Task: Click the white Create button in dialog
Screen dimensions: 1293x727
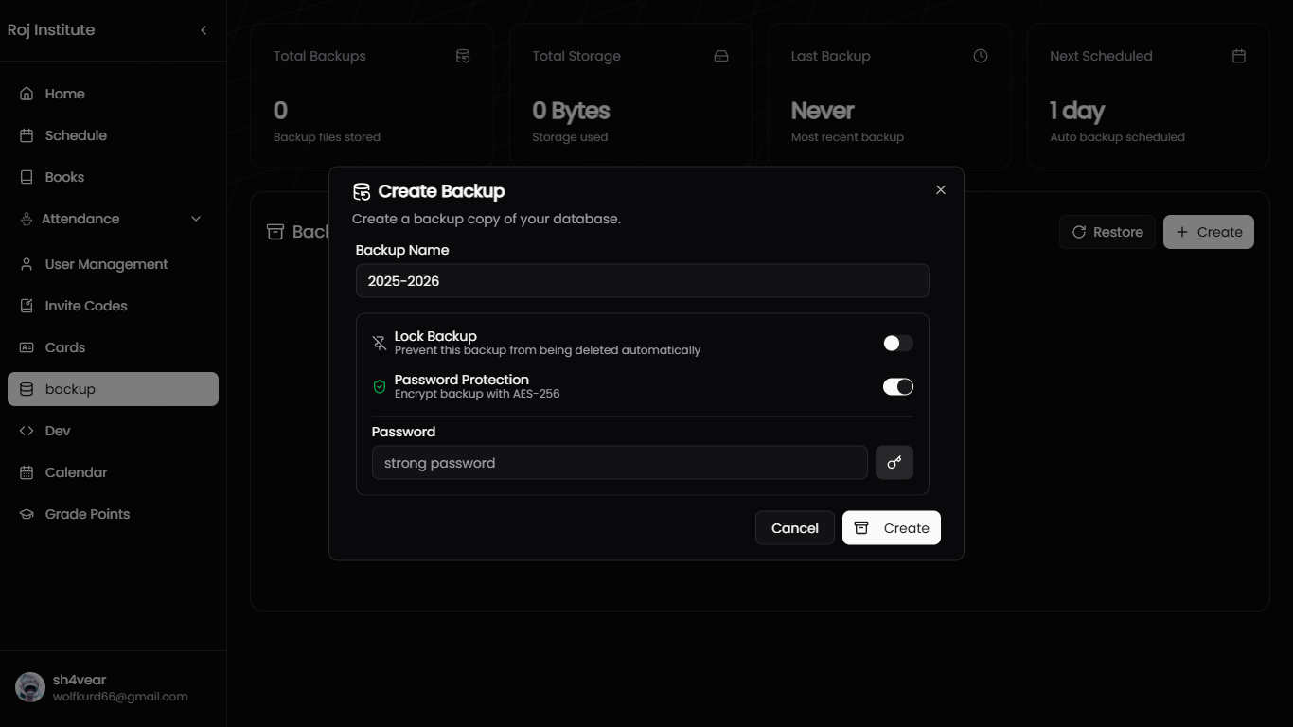Action: [892, 528]
